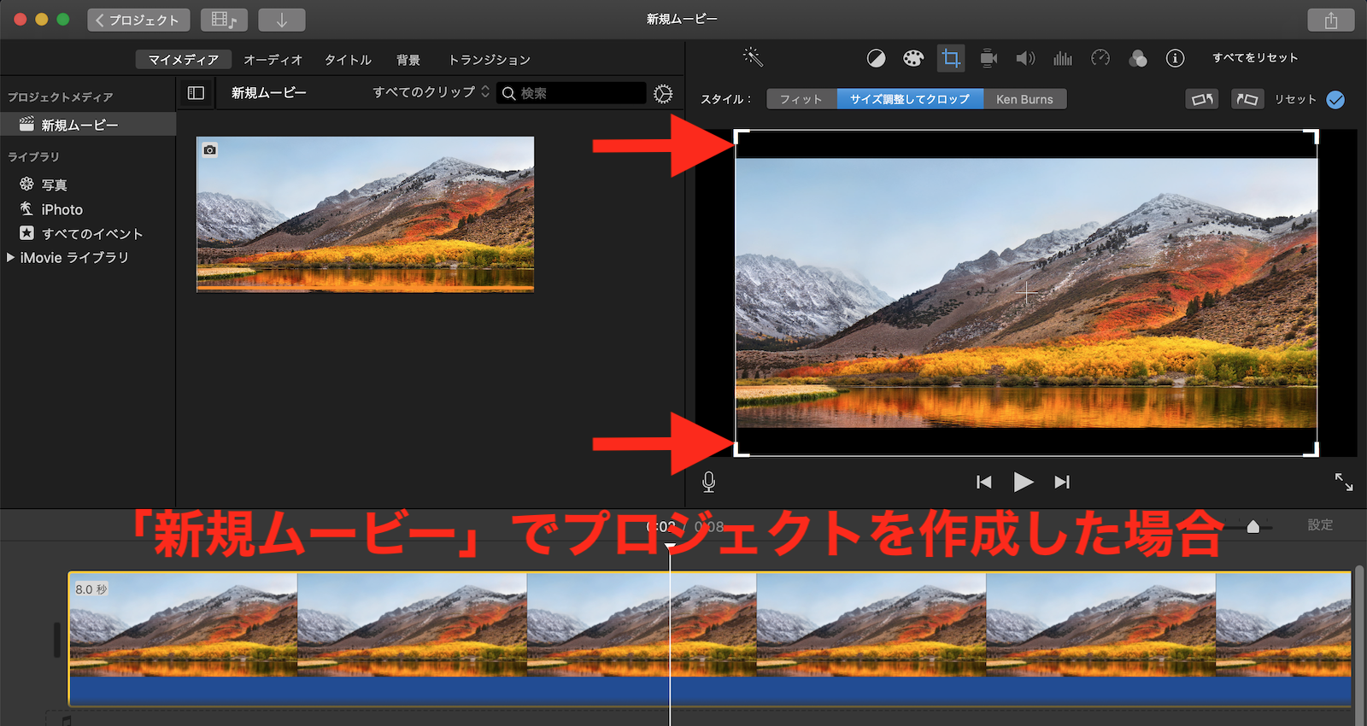
Task: Open the noise reduction equalizer icon
Action: (1063, 58)
